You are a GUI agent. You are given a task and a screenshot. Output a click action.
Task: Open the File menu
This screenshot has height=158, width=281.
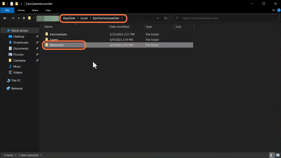point(7,10)
